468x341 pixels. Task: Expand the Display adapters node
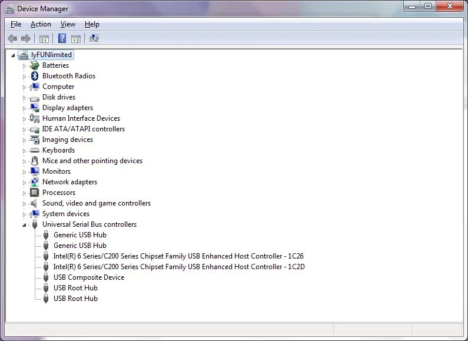[x=25, y=108]
